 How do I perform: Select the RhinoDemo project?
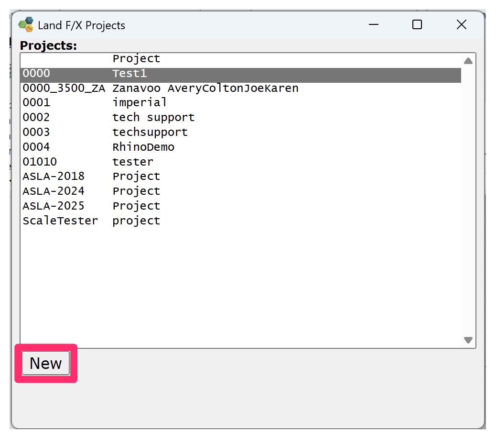coord(143,147)
